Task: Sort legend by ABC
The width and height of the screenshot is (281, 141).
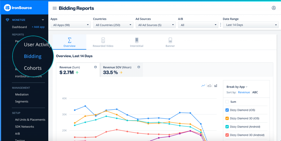Action: (255, 92)
